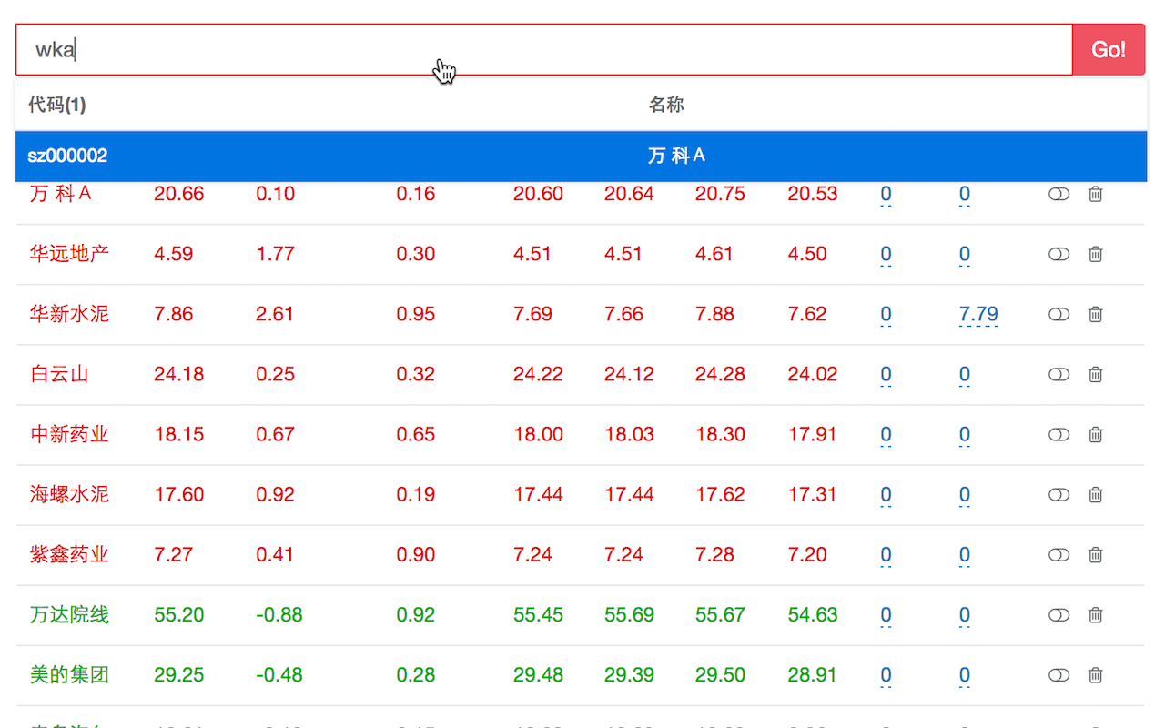Edit first editable 0 in 美的集团 row

(x=886, y=675)
